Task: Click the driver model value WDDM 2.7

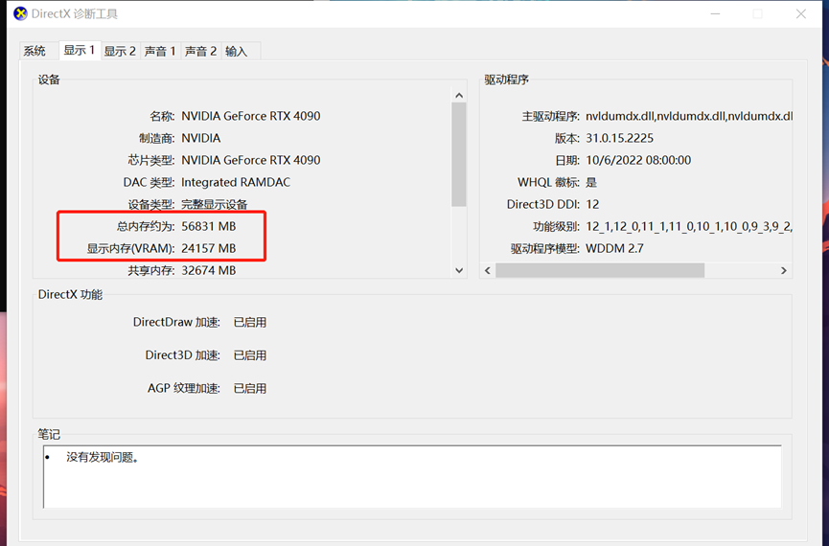Action: [614, 248]
